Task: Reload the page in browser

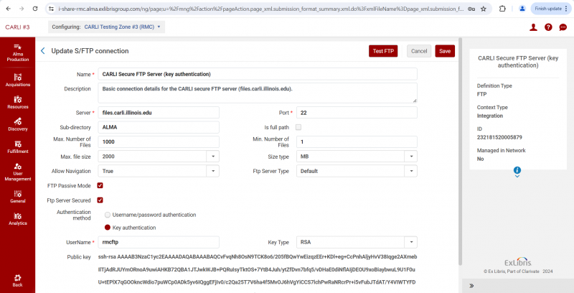Action: [35, 9]
